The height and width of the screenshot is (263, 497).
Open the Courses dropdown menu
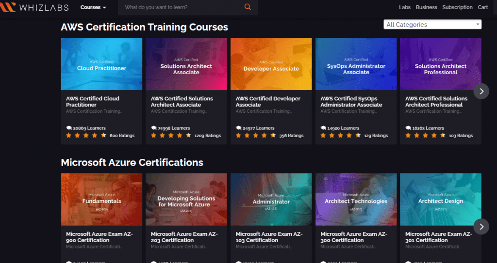coord(93,7)
